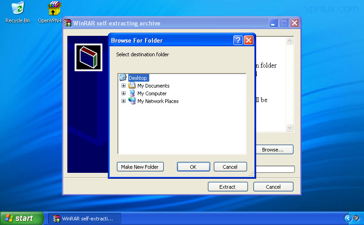This screenshot has height=225, width=364.
Task: Click the My Network Places icon
Action: 132,101
